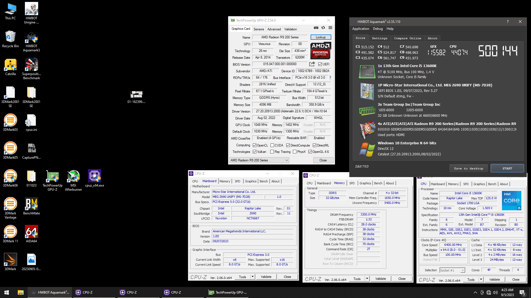
Task: Open the 01-162399 image file on desktop
Action: [136, 97]
